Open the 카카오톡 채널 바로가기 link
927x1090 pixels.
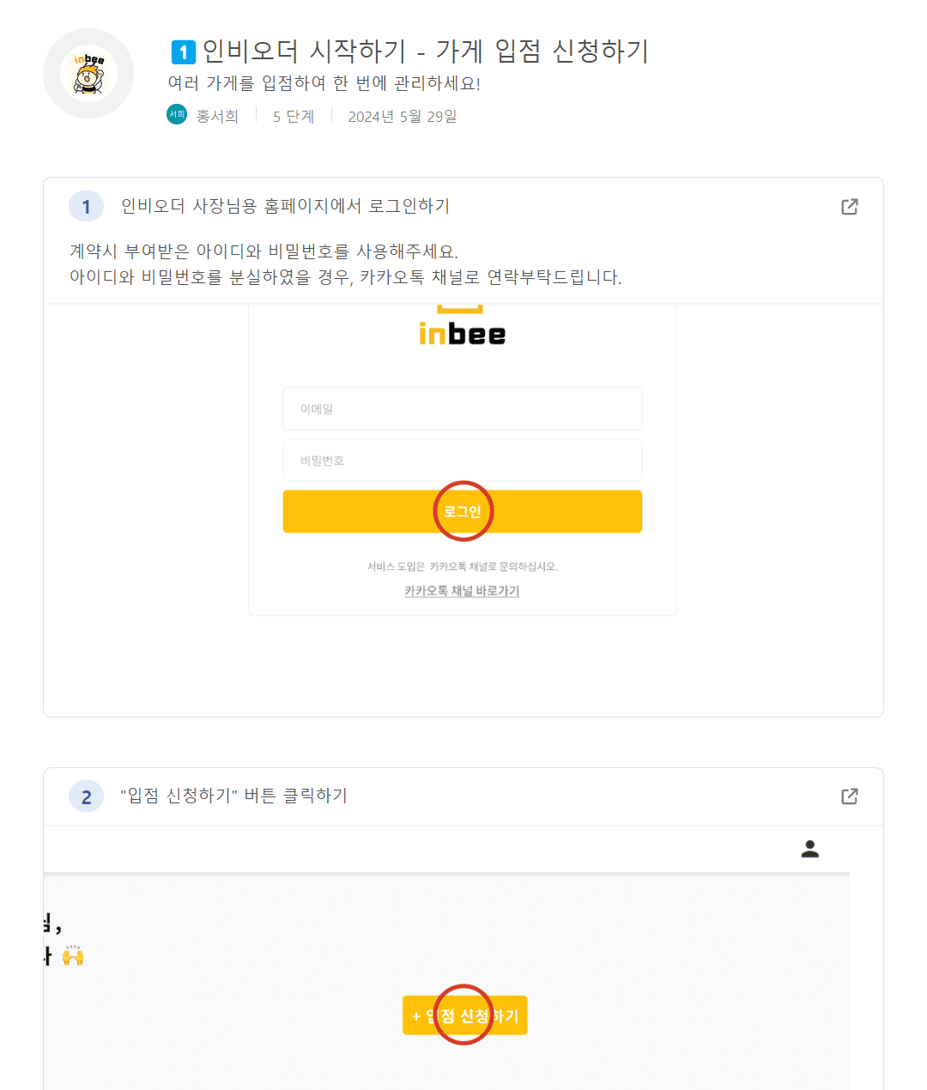(462, 590)
